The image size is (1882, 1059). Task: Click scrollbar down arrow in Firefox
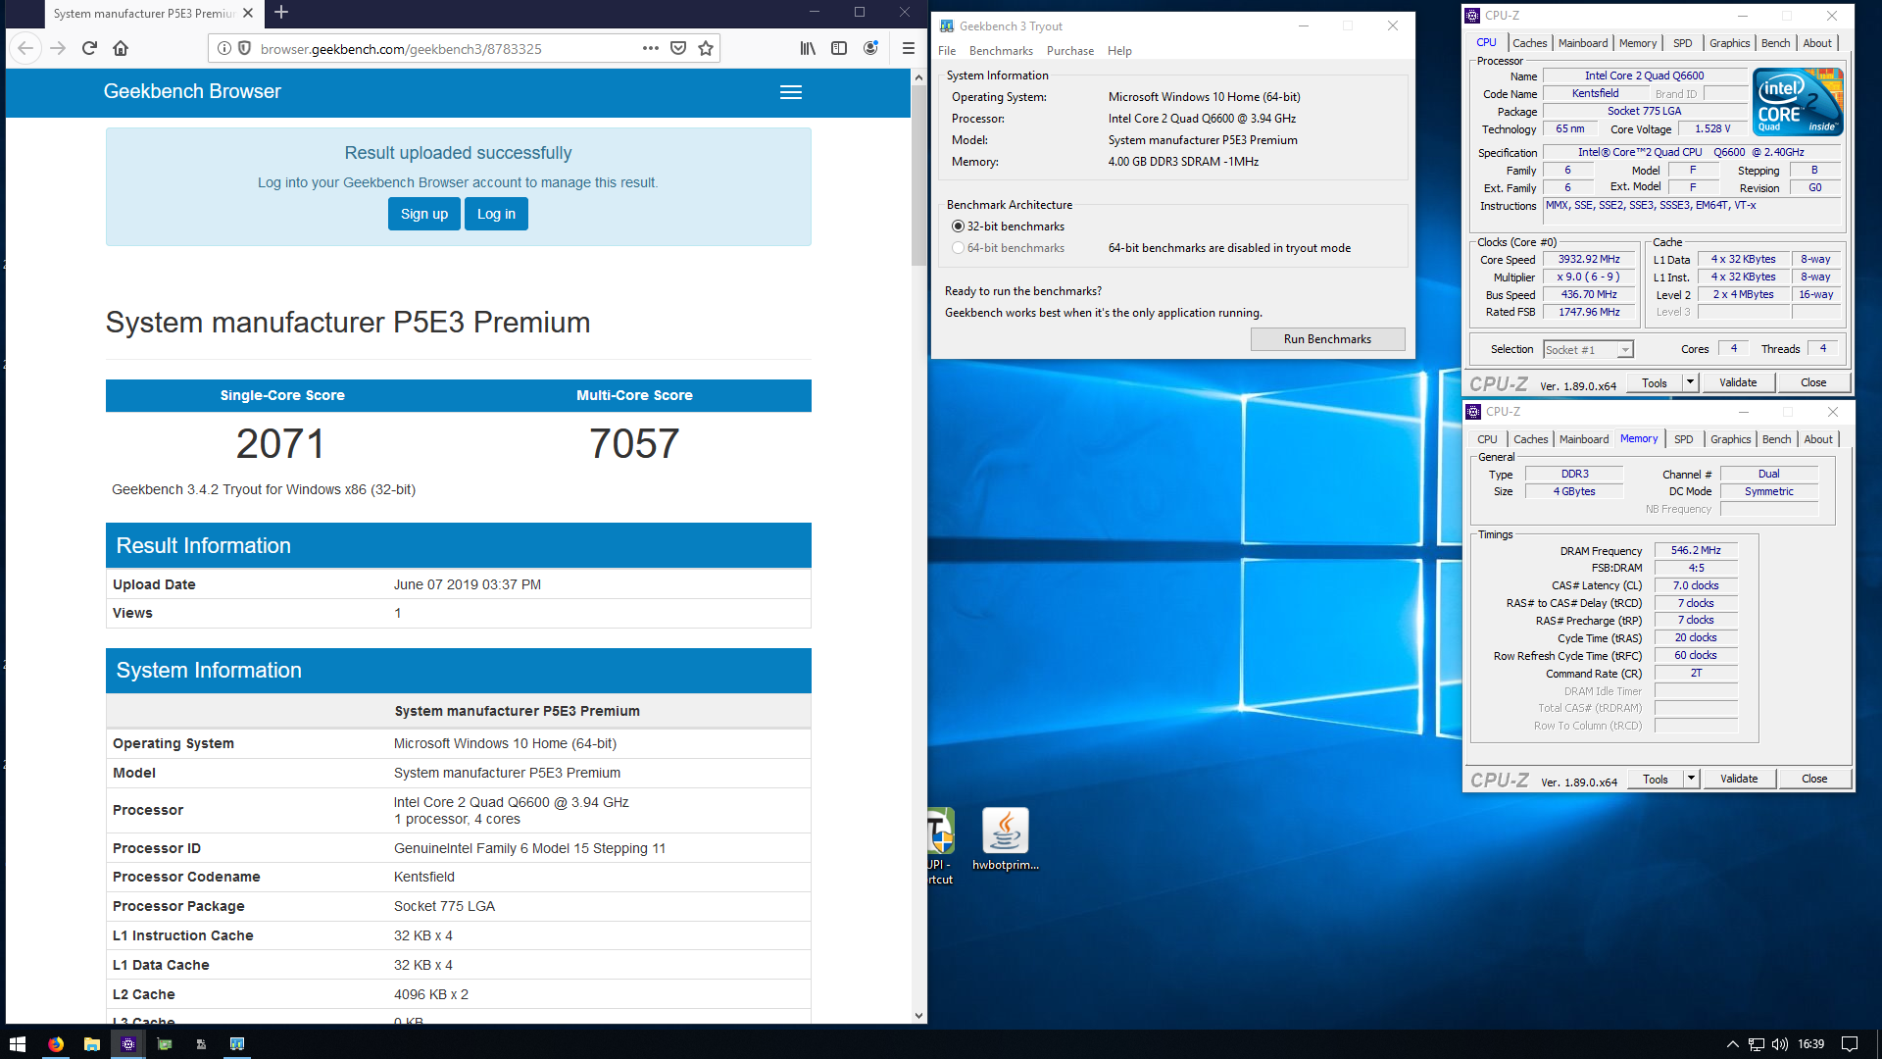pyautogui.click(x=918, y=1016)
